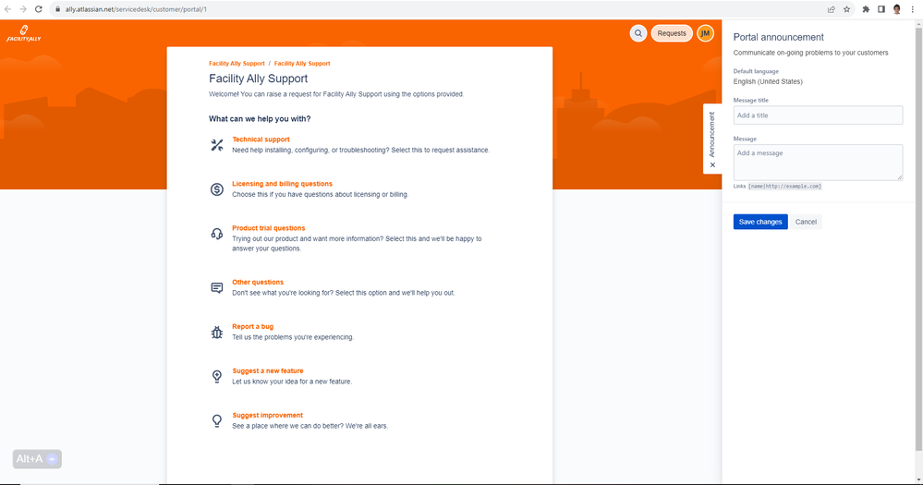Click second Facility Ally Support breadcrumb

pos(302,64)
